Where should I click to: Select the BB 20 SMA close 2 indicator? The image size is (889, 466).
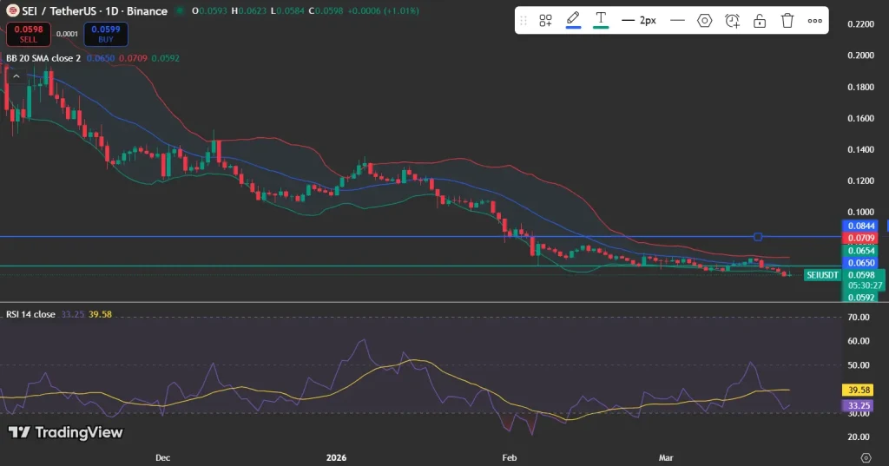pos(43,58)
